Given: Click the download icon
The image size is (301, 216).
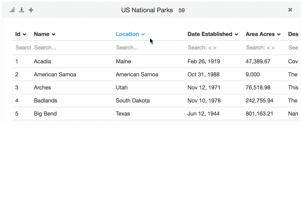Looking at the screenshot, I should pyautogui.click(x=22, y=10).
